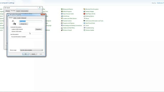The width and height of the screenshot is (164, 92).
Task: Open the Mouse settings icon
Action: [x=84, y=18]
